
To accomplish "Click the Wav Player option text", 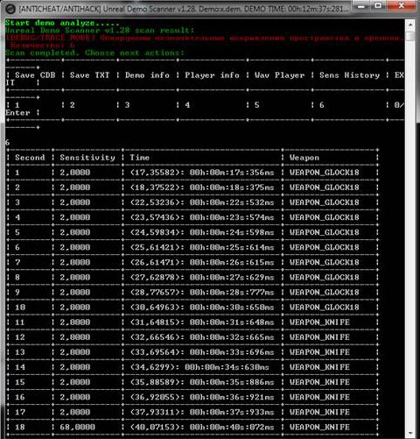I will point(279,75).
